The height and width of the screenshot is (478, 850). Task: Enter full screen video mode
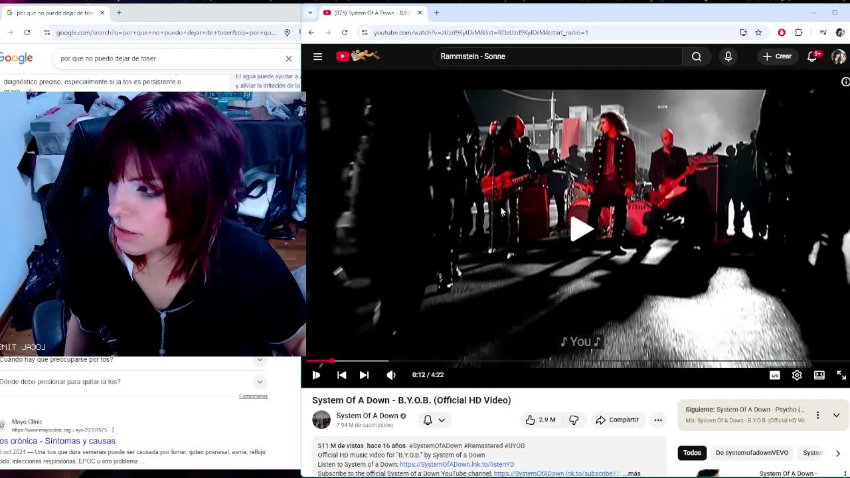point(841,375)
